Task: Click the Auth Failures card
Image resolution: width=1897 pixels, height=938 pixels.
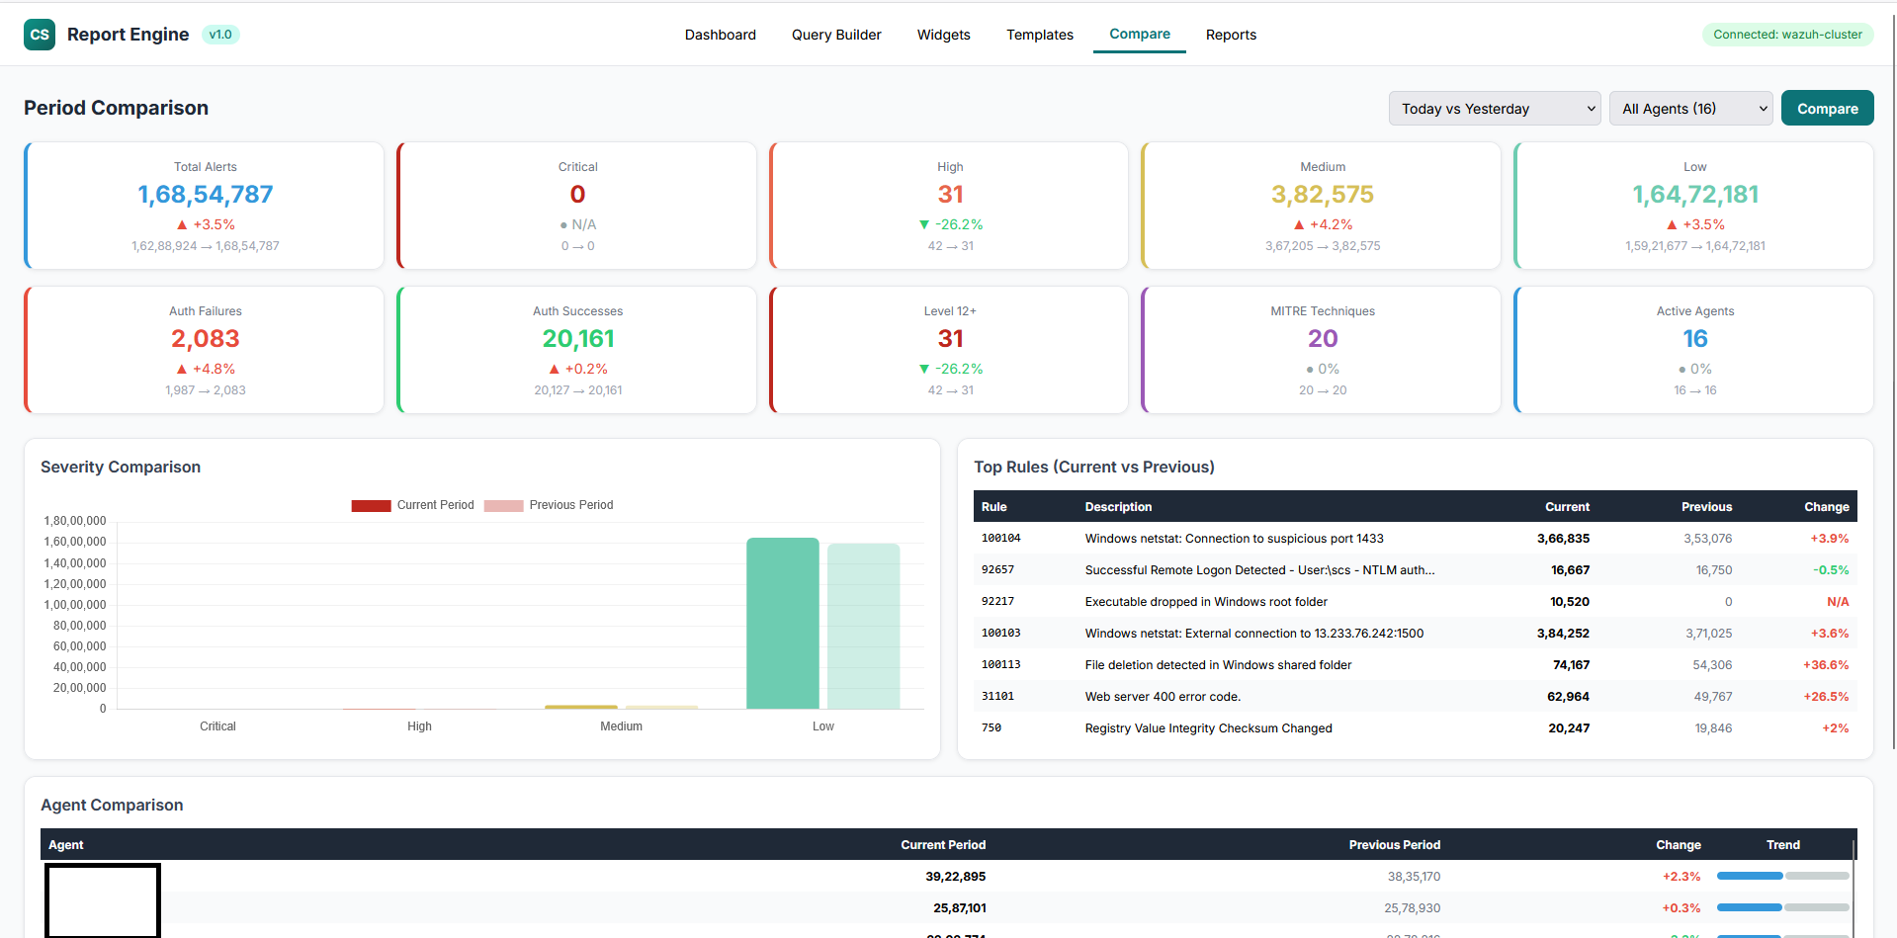Action: tap(205, 349)
